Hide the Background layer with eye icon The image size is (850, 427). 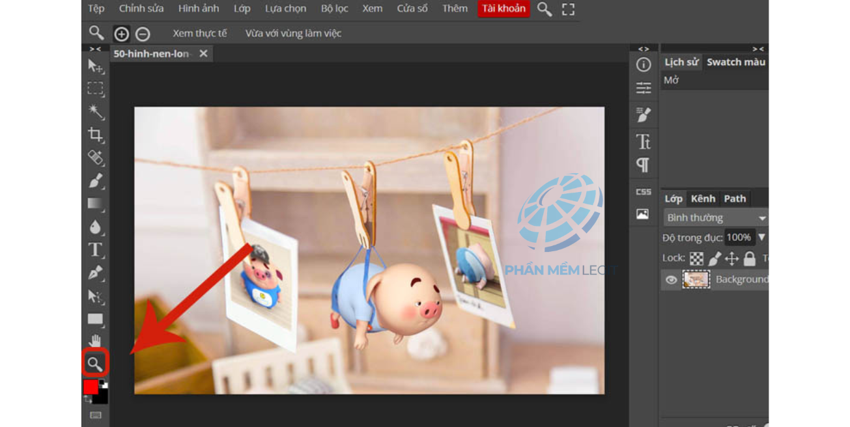(671, 280)
